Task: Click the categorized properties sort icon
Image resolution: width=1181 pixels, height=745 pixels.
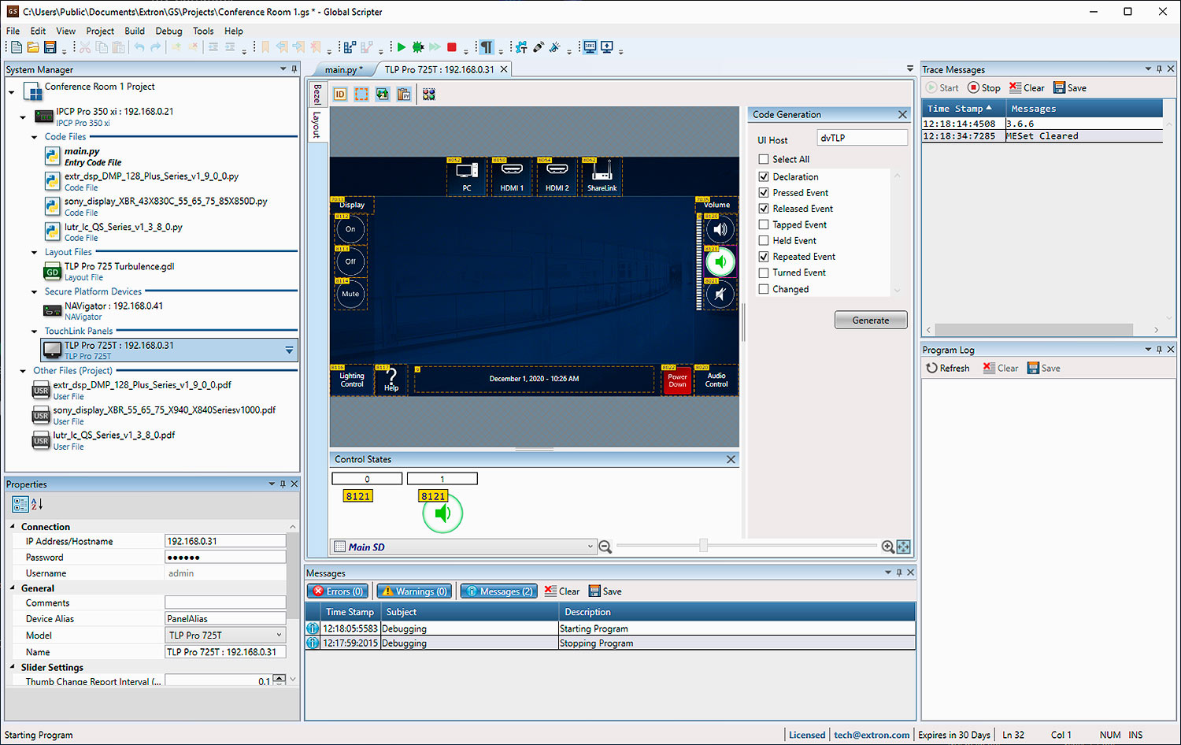Action: 20,504
